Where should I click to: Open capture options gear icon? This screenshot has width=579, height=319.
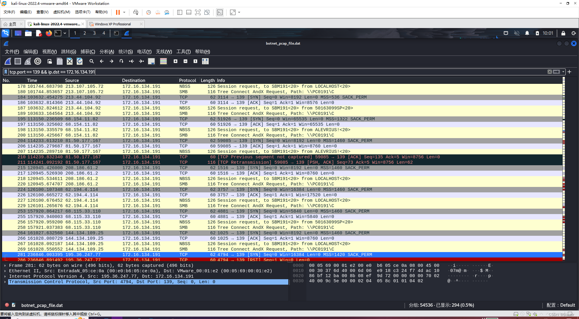click(38, 61)
